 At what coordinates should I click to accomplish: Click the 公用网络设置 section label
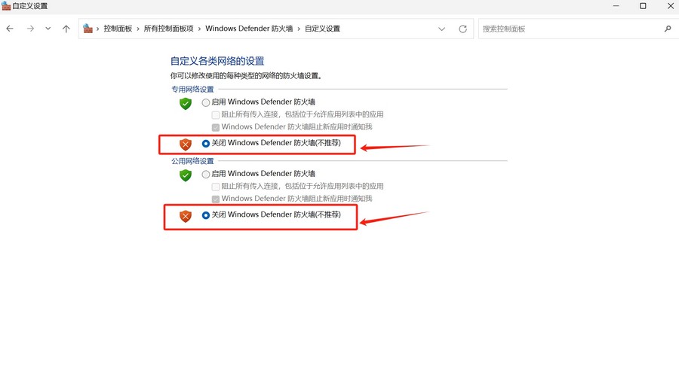pos(192,161)
